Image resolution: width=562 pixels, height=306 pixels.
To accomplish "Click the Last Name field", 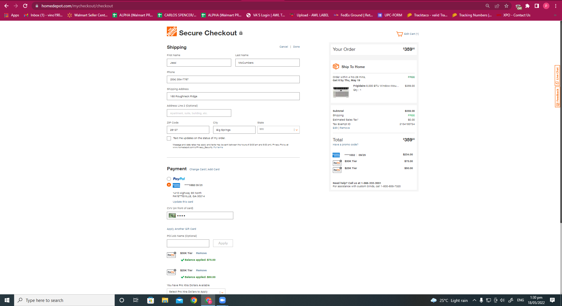I will pos(268,62).
